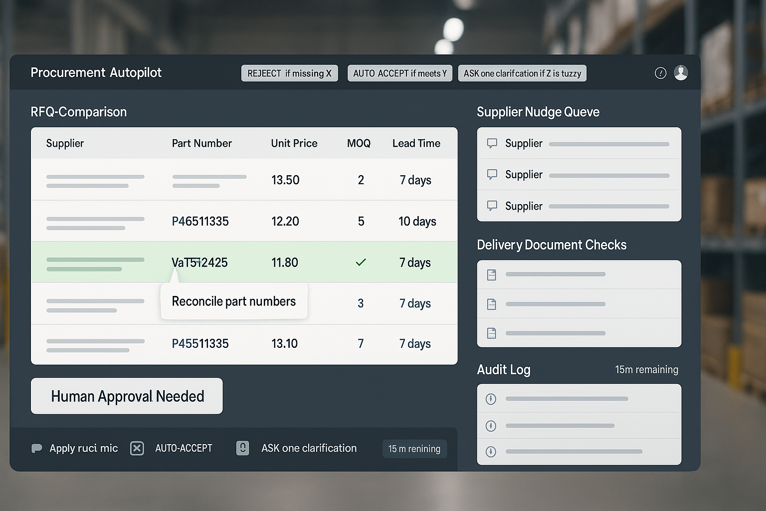Sort by Unit Price column header
Viewport: 766px width, 511px height.
point(294,143)
